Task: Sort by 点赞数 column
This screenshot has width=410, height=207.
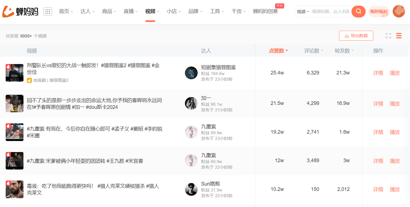Action: click(x=278, y=51)
